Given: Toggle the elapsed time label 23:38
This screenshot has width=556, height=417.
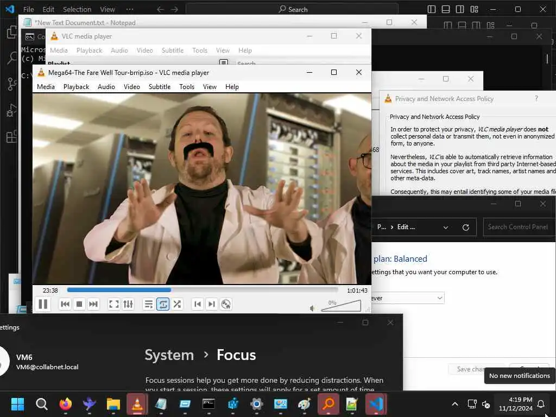Looking at the screenshot, I should point(50,290).
